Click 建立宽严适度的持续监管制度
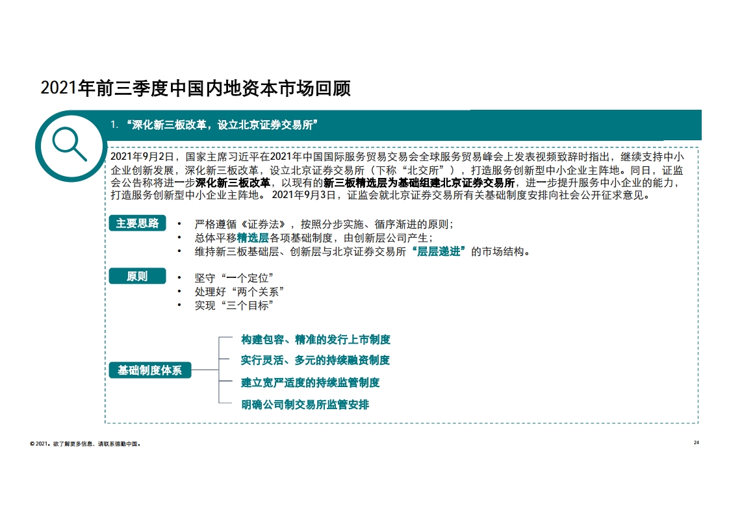Screen dimensions: 729x515 (x=310, y=383)
